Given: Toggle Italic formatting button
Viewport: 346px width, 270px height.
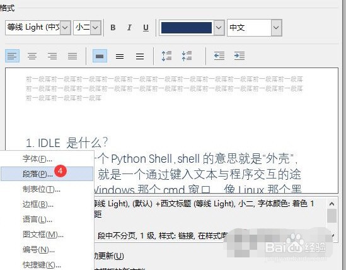Looking at the screenshot, I should coord(129,28).
